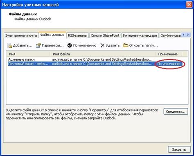The width and height of the screenshot is (194, 156).
Task: Sort by the Имя файла column header
Action: 103,54
